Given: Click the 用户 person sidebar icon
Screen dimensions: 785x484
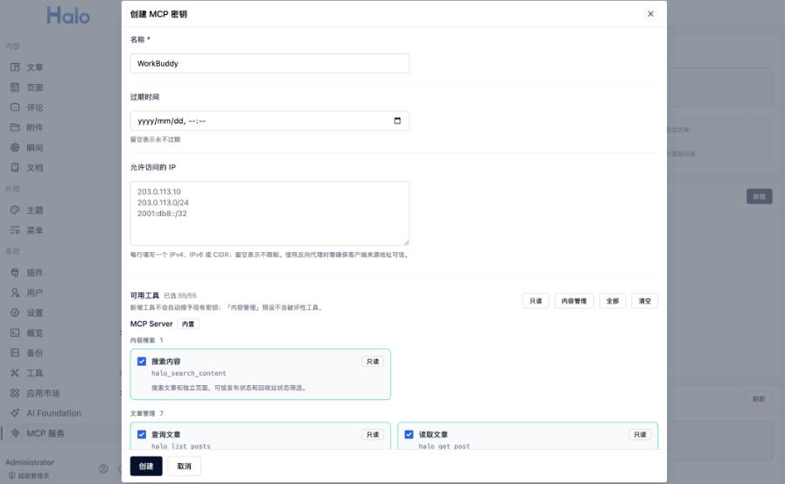Looking at the screenshot, I should [x=15, y=292].
